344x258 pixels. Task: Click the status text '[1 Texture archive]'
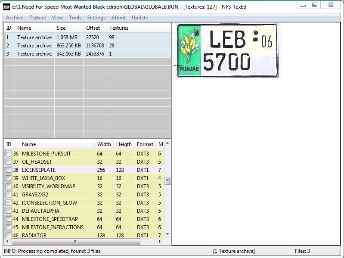(234, 251)
